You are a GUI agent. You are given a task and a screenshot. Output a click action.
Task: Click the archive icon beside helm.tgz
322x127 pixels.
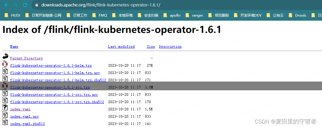click(x=5, y=63)
